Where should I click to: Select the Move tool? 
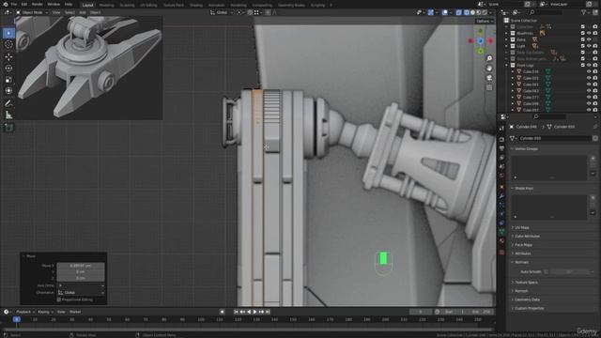(8, 56)
